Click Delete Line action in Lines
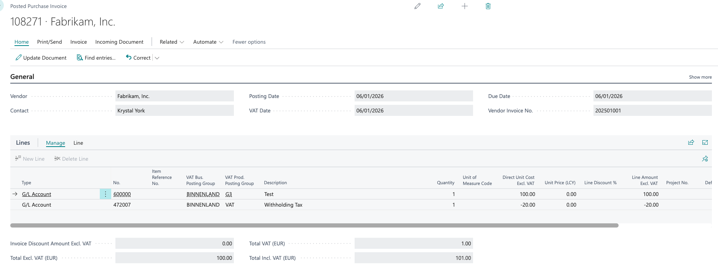 pos(71,159)
